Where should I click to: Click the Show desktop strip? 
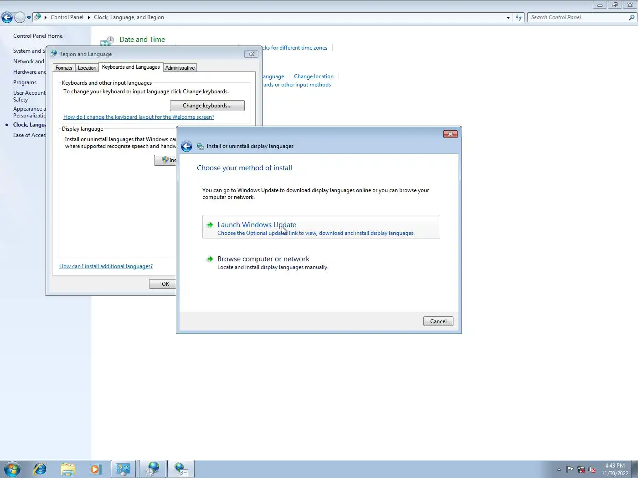coord(634,469)
